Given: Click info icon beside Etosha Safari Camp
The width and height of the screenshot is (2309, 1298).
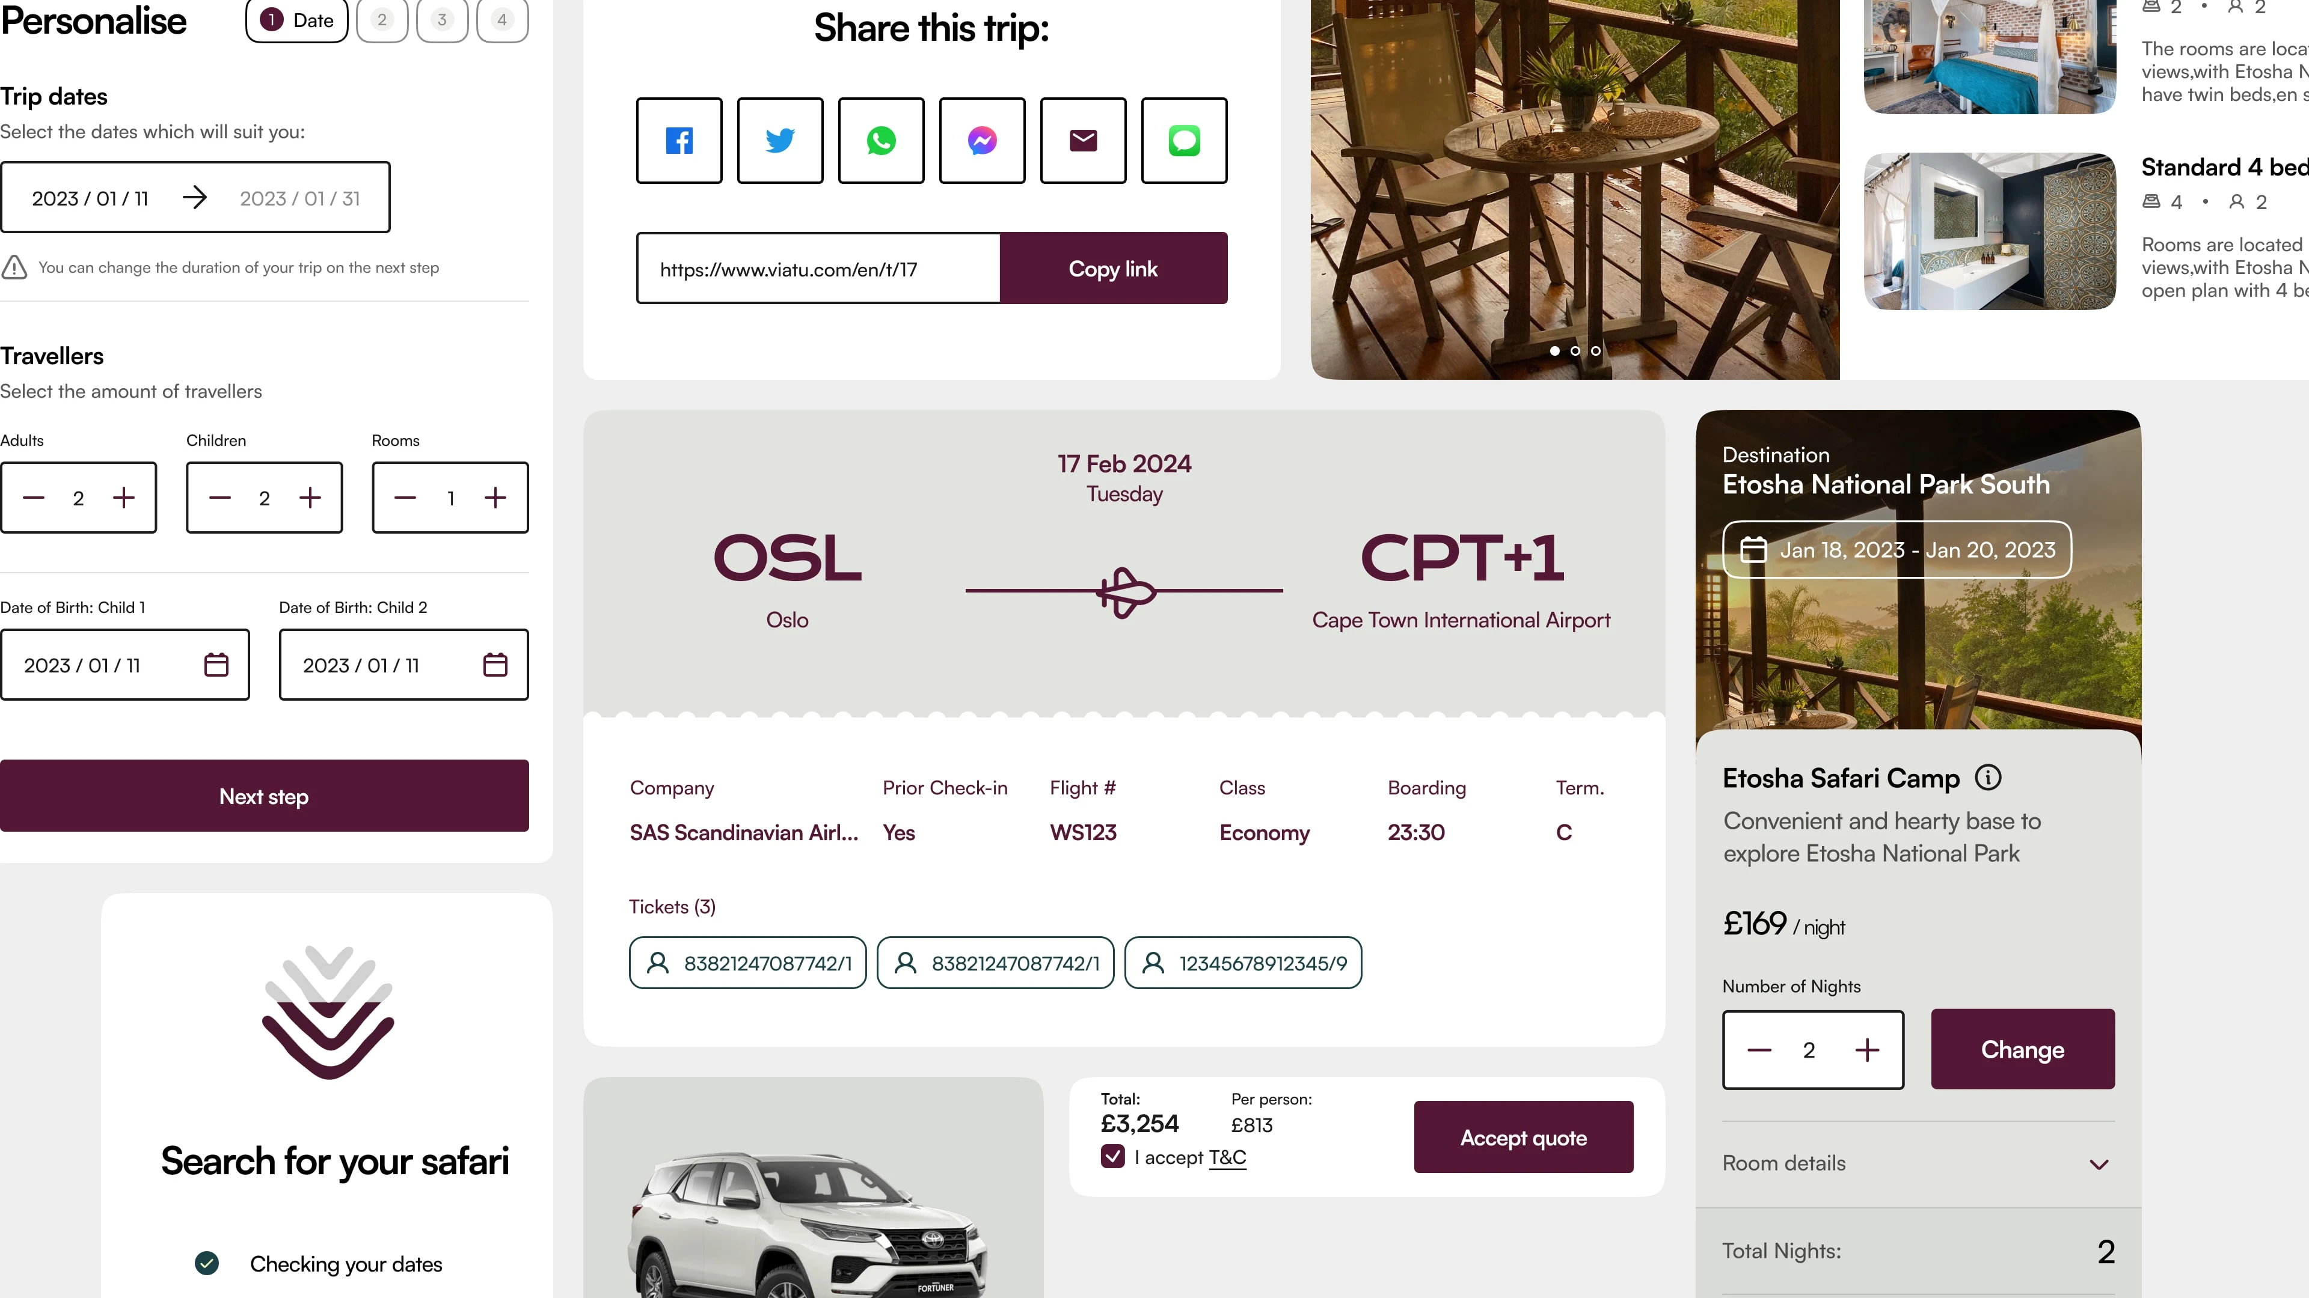Looking at the screenshot, I should point(1988,778).
